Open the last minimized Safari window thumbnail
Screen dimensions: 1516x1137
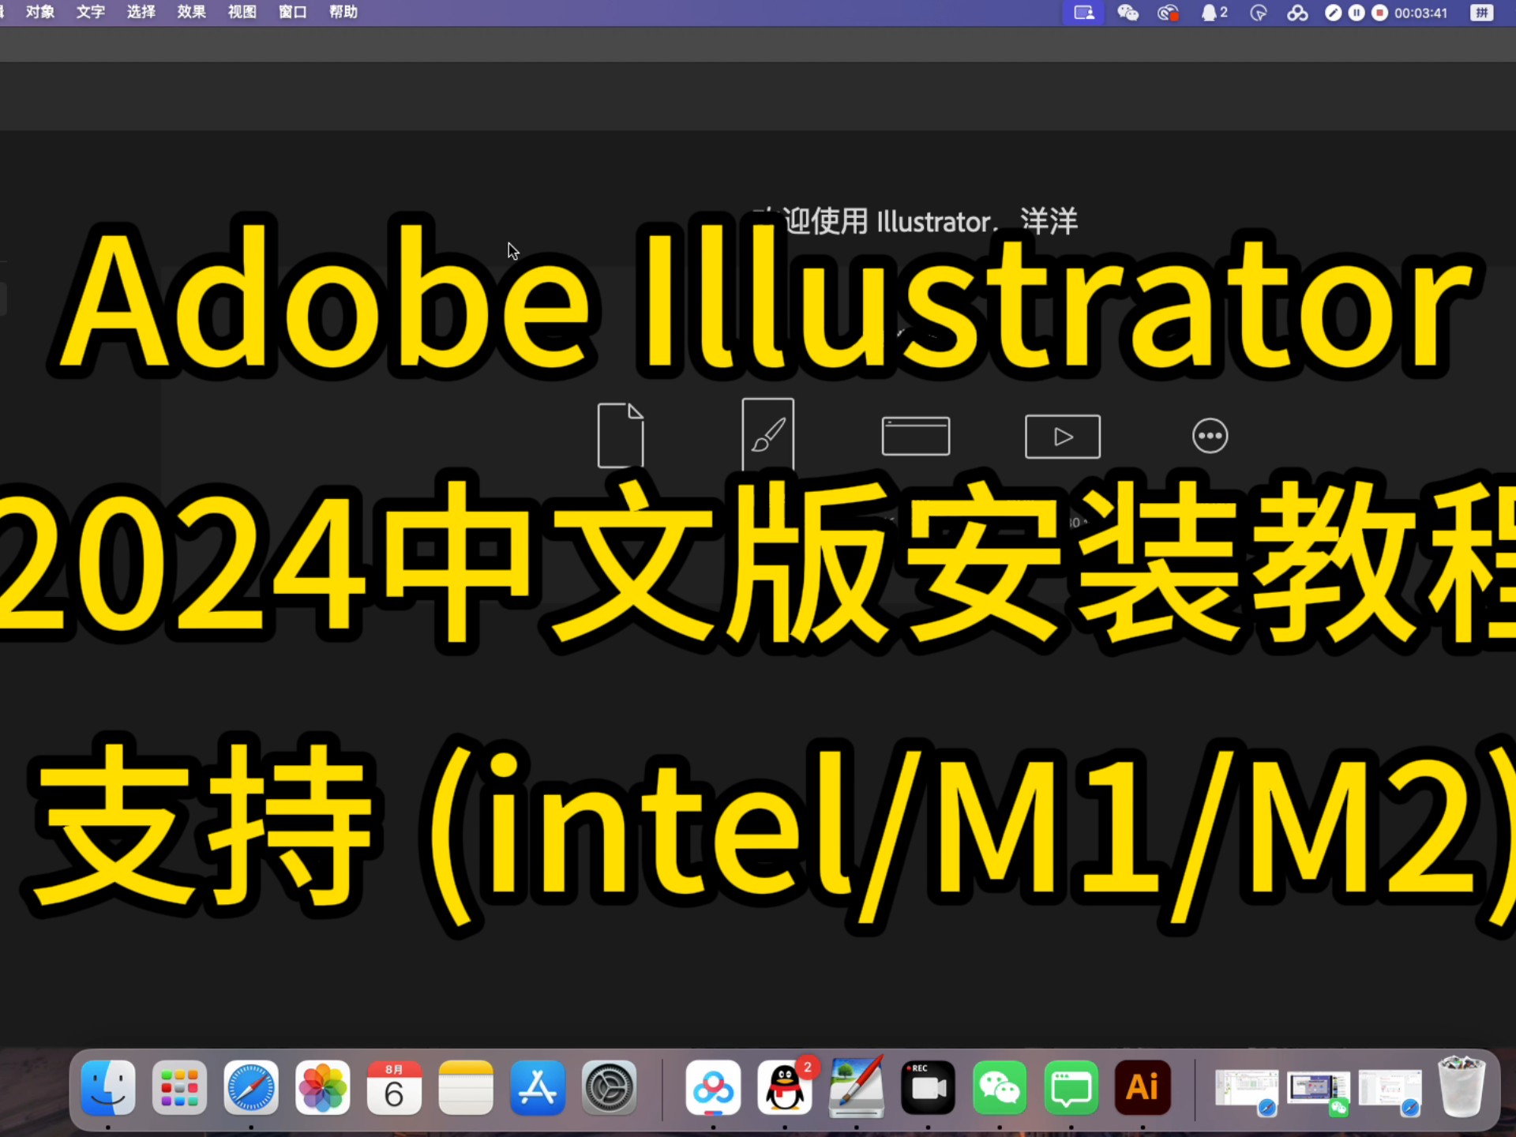point(1390,1090)
